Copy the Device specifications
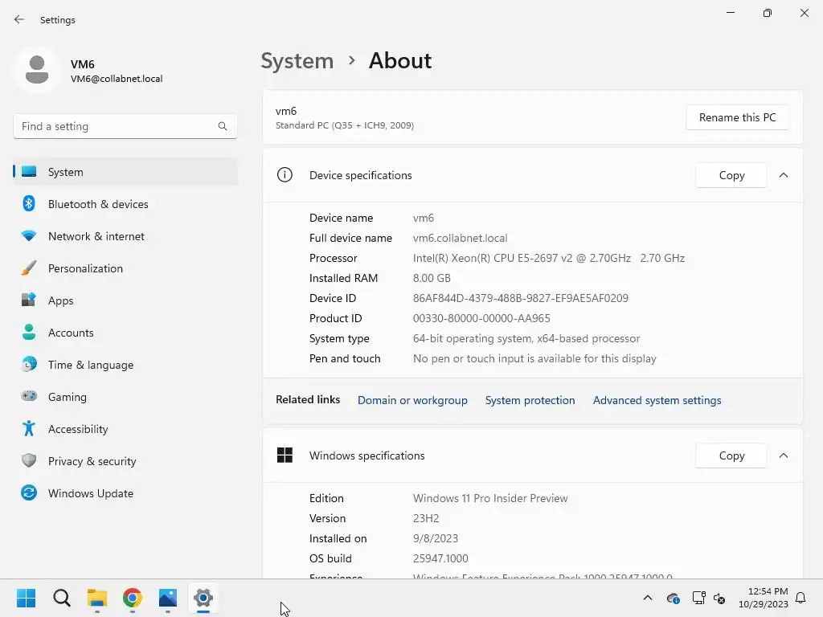823x617 pixels. 731,175
